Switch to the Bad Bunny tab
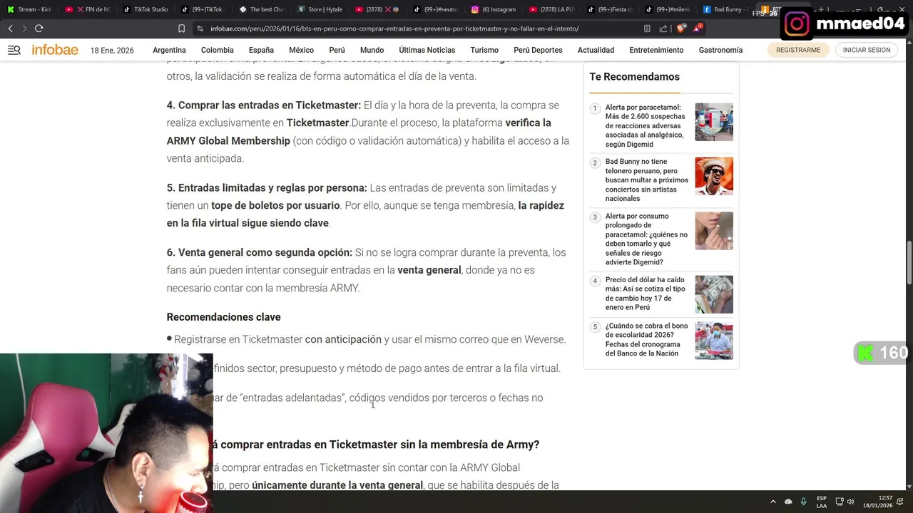The height and width of the screenshot is (513, 913). pyautogui.click(x=726, y=9)
